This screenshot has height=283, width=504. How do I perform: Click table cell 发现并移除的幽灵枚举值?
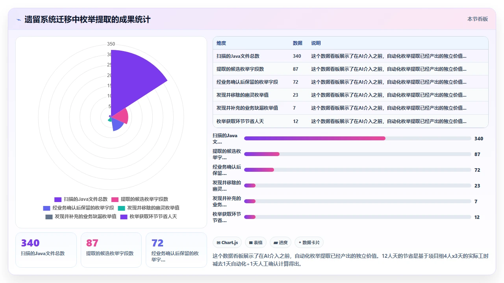243,95
